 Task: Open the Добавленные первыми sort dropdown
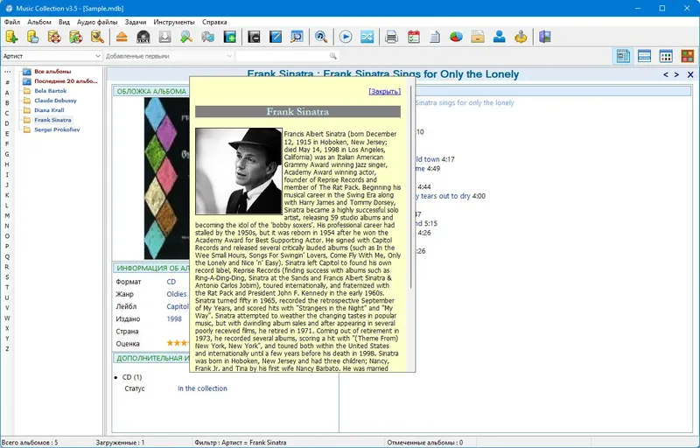click(169, 56)
